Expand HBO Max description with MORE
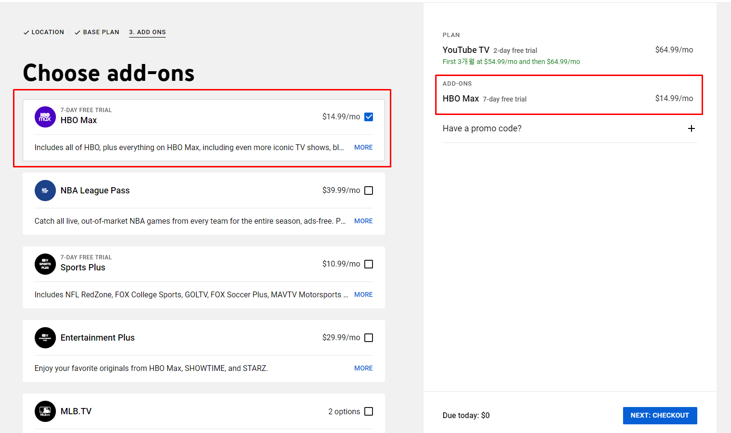 (x=363, y=147)
